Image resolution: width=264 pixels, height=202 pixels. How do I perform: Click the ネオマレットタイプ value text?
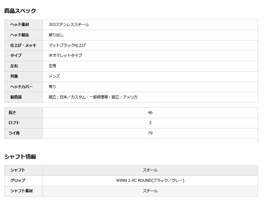[x=65, y=56]
